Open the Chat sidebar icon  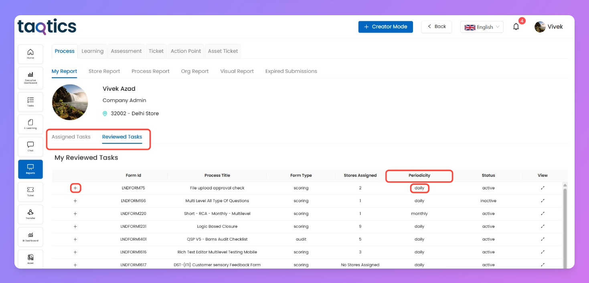point(30,147)
